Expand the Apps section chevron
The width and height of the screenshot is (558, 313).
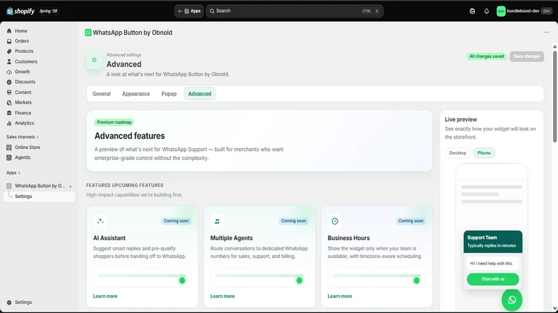[x=20, y=172]
